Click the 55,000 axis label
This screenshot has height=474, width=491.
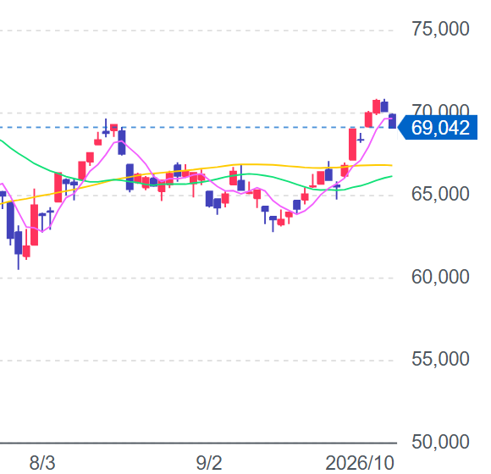click(440, 359)
